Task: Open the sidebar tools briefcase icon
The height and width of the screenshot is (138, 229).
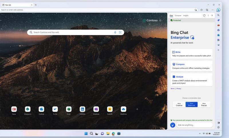Action: coord(218,25)
